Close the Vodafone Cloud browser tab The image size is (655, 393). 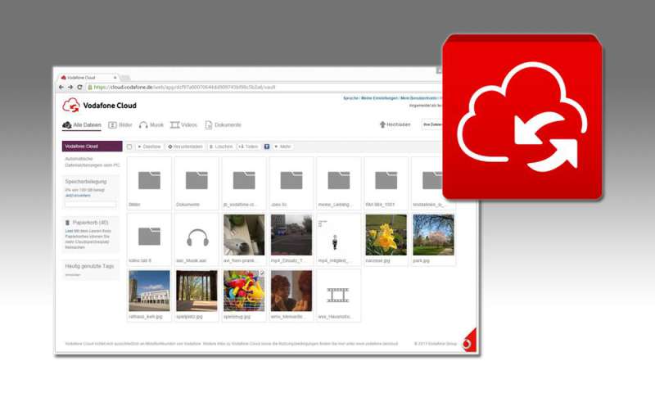click(115, 78)
